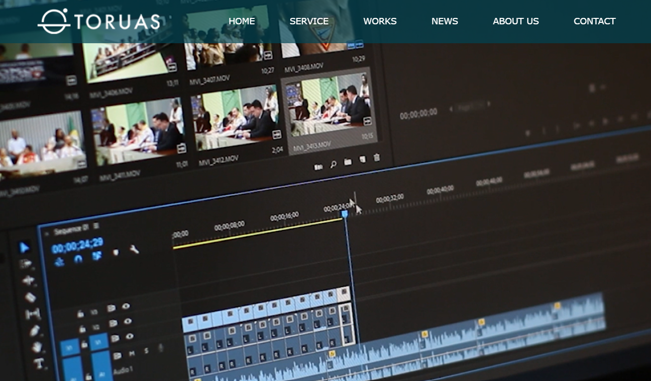Open the ABOUT US page
Viewport: 651px width, 381px height.
click(516, 21)
